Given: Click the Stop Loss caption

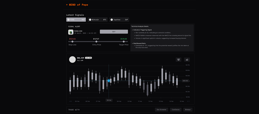Looking at the screenshot, I should coord(72,45).
